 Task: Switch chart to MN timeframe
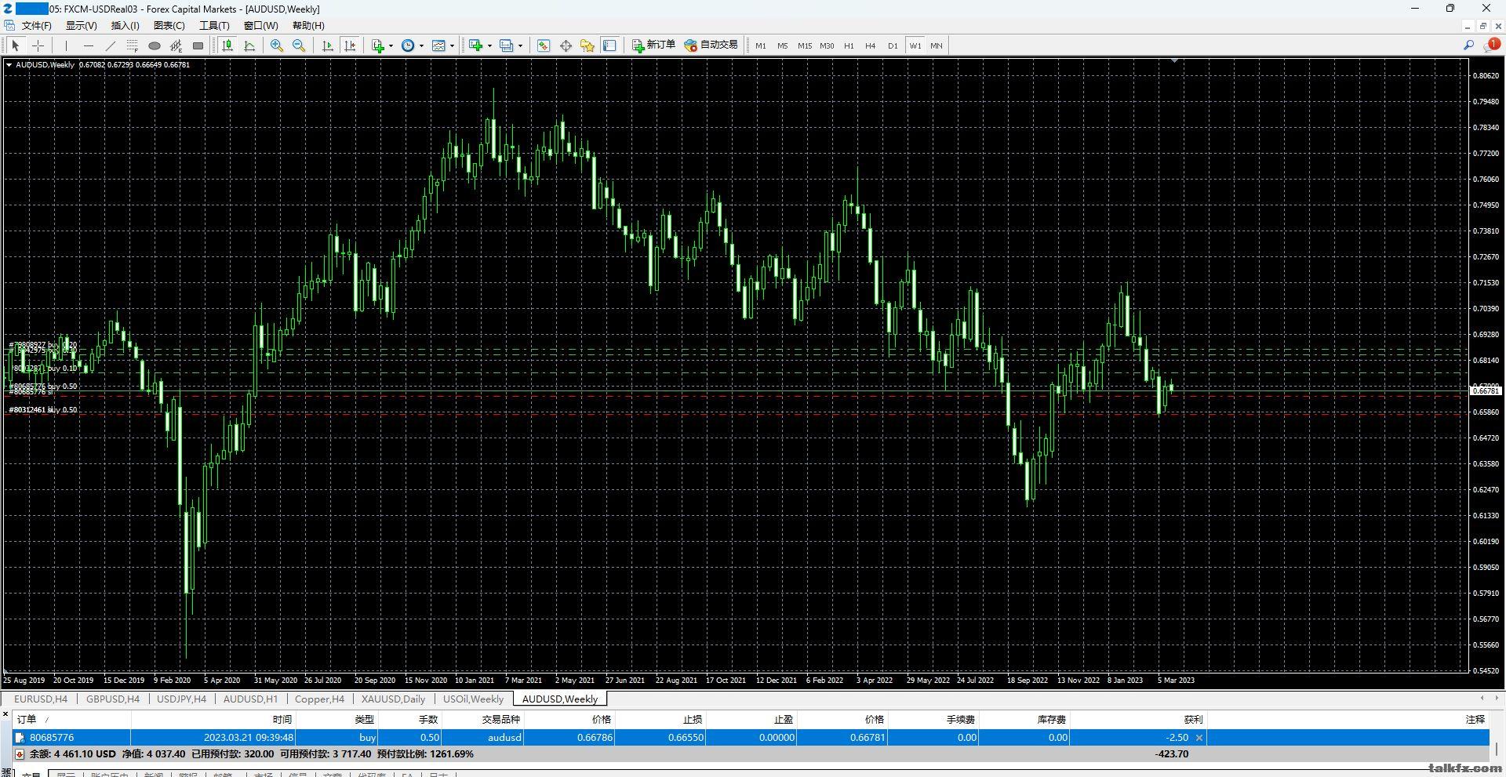(936, 45)
